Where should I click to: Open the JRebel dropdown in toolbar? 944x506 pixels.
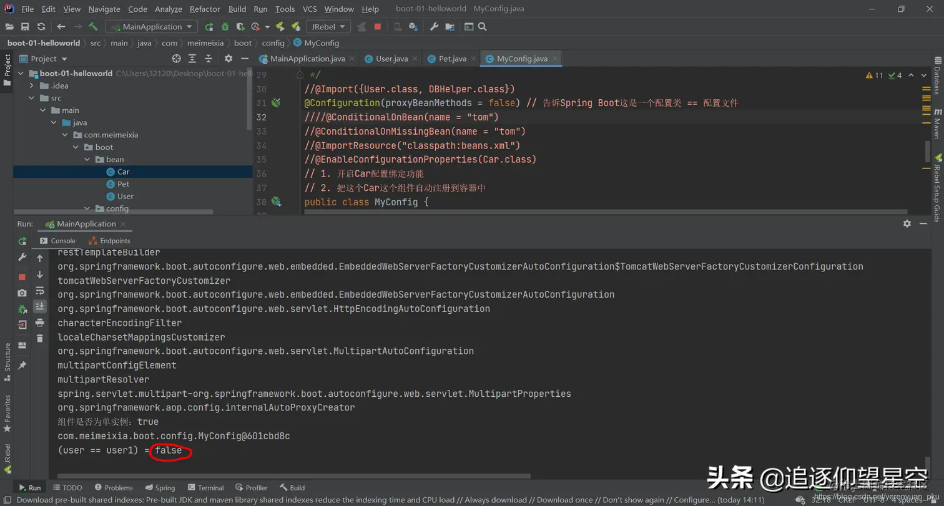(328, 27)
